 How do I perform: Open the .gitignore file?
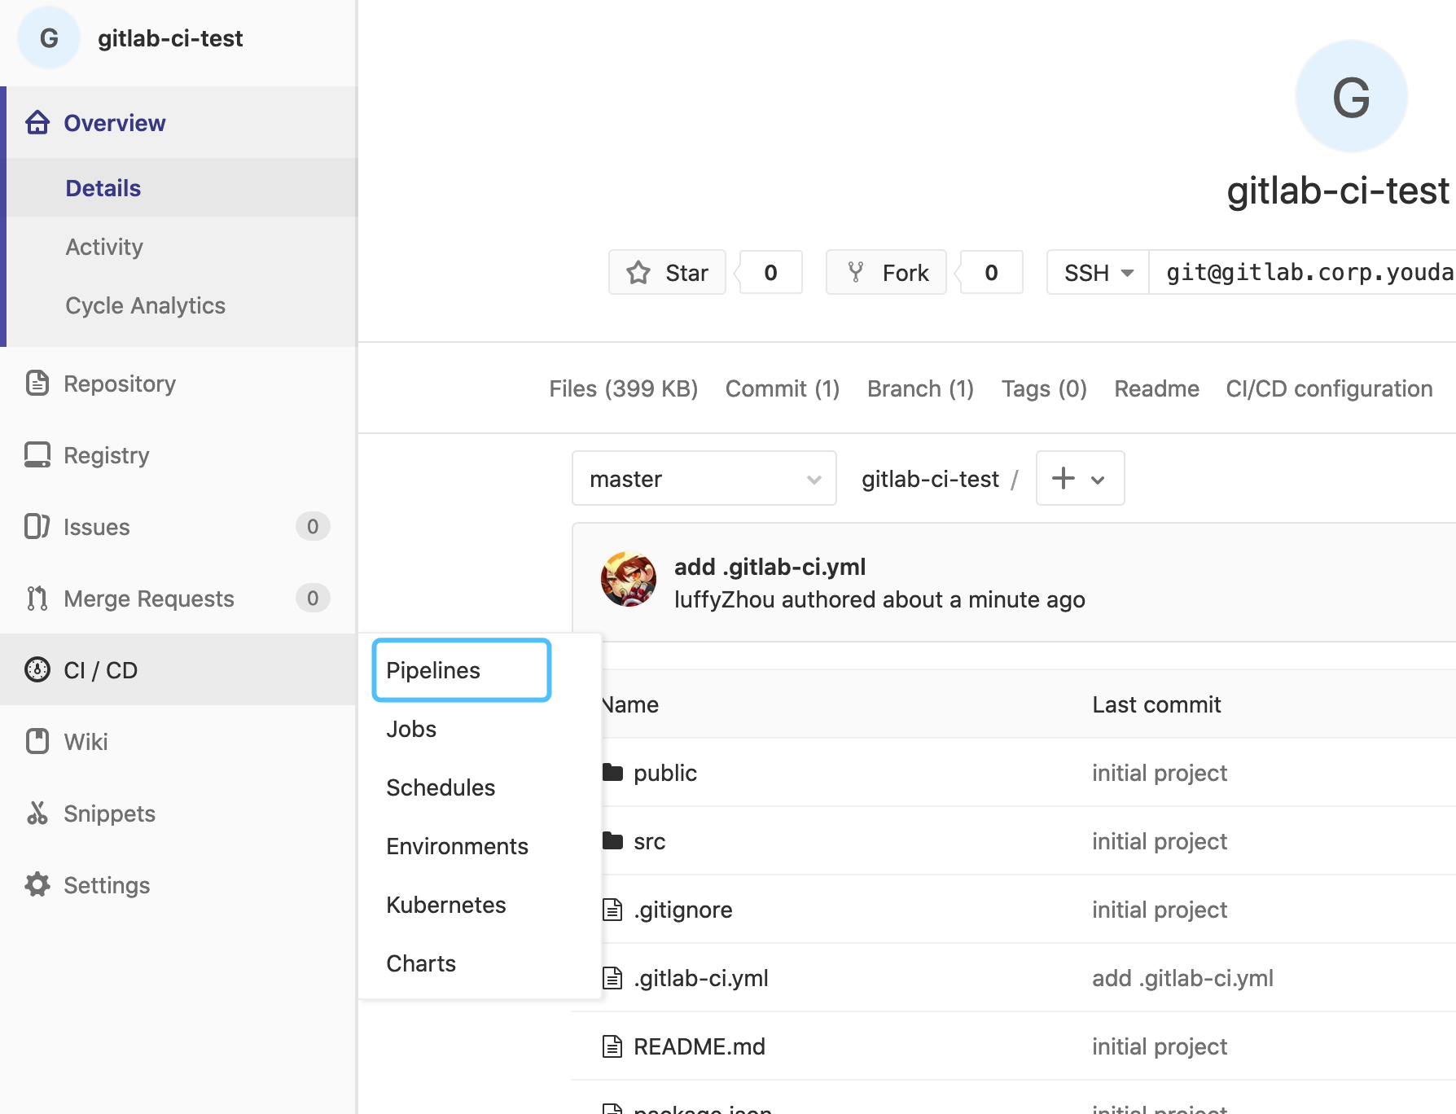click(683, 910)
